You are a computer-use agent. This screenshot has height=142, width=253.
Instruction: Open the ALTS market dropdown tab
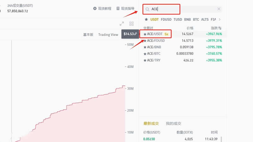205,19
